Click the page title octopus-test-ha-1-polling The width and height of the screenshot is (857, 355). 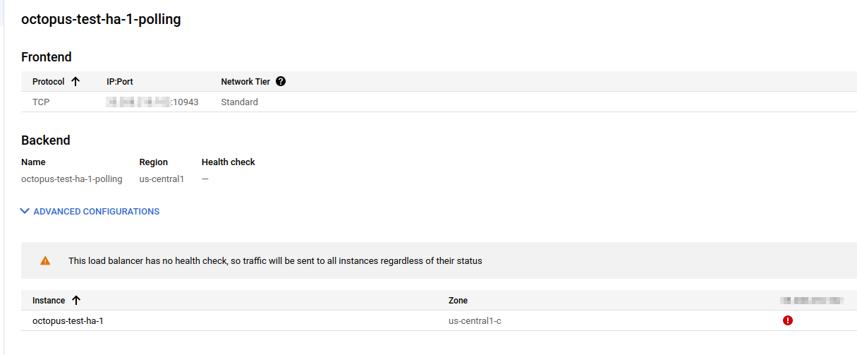(101, 19)
